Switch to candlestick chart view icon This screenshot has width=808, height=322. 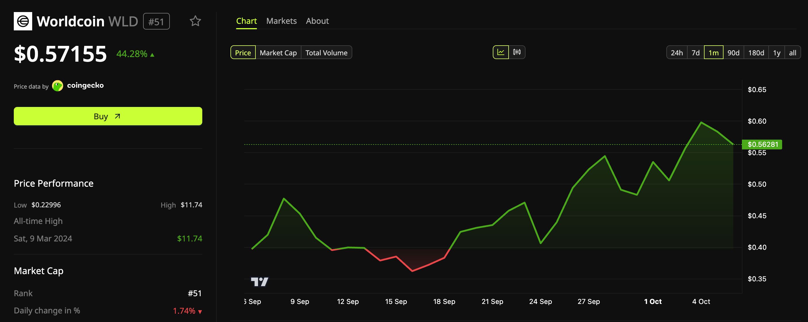(517, 52)
